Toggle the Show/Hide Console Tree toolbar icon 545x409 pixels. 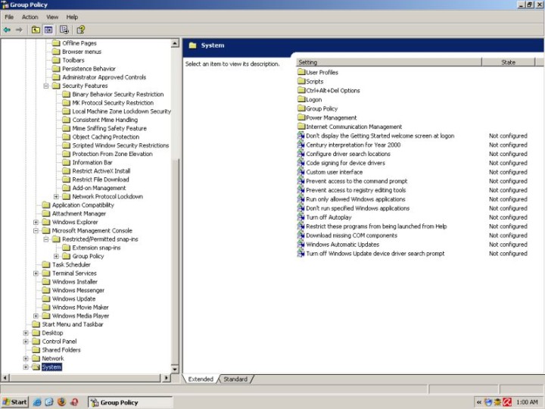[x=48, y=30]
